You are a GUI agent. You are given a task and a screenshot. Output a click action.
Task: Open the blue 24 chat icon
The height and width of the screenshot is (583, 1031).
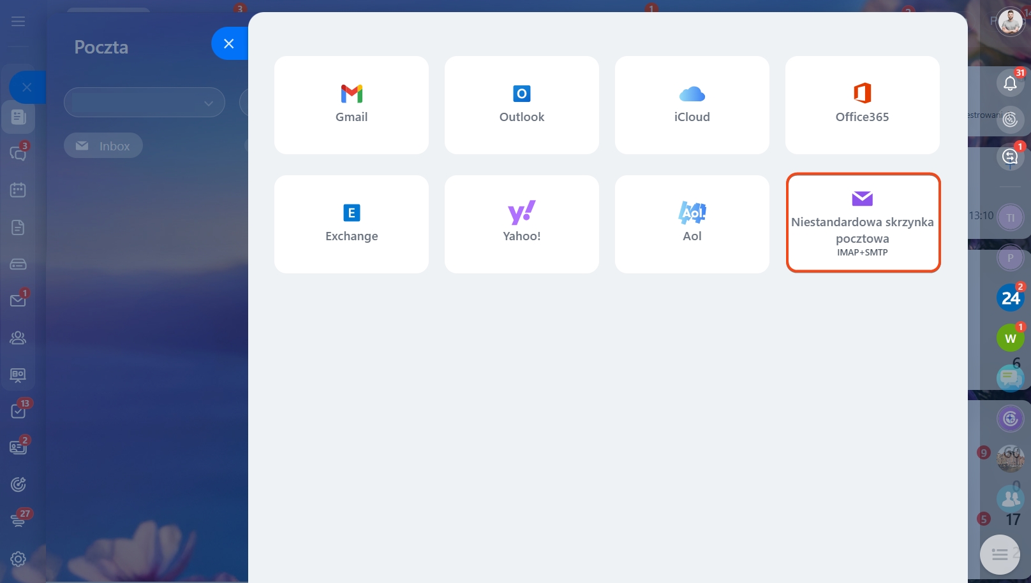(1011, 298)
